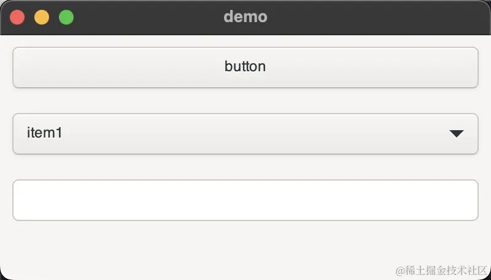Place the cursor in the blank text box
491x280 pixels.
(x=245, y=200)
